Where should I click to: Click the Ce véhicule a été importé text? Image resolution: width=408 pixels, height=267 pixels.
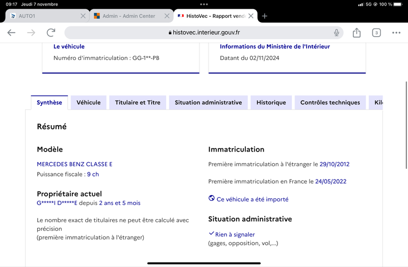tap(252, 199)
